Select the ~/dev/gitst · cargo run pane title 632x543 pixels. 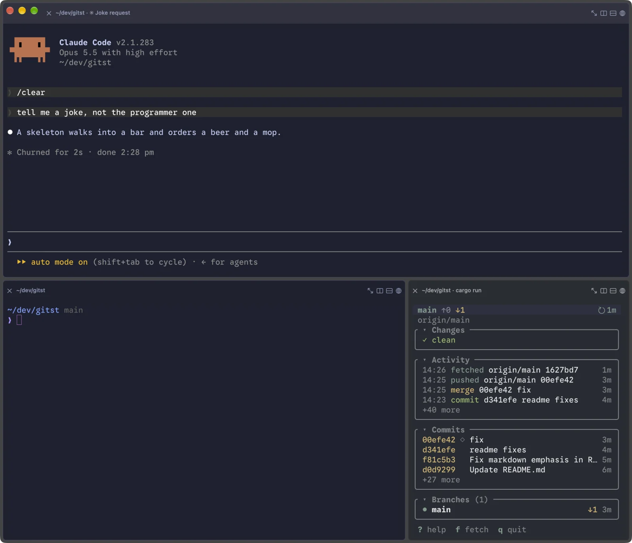point(451,290)
